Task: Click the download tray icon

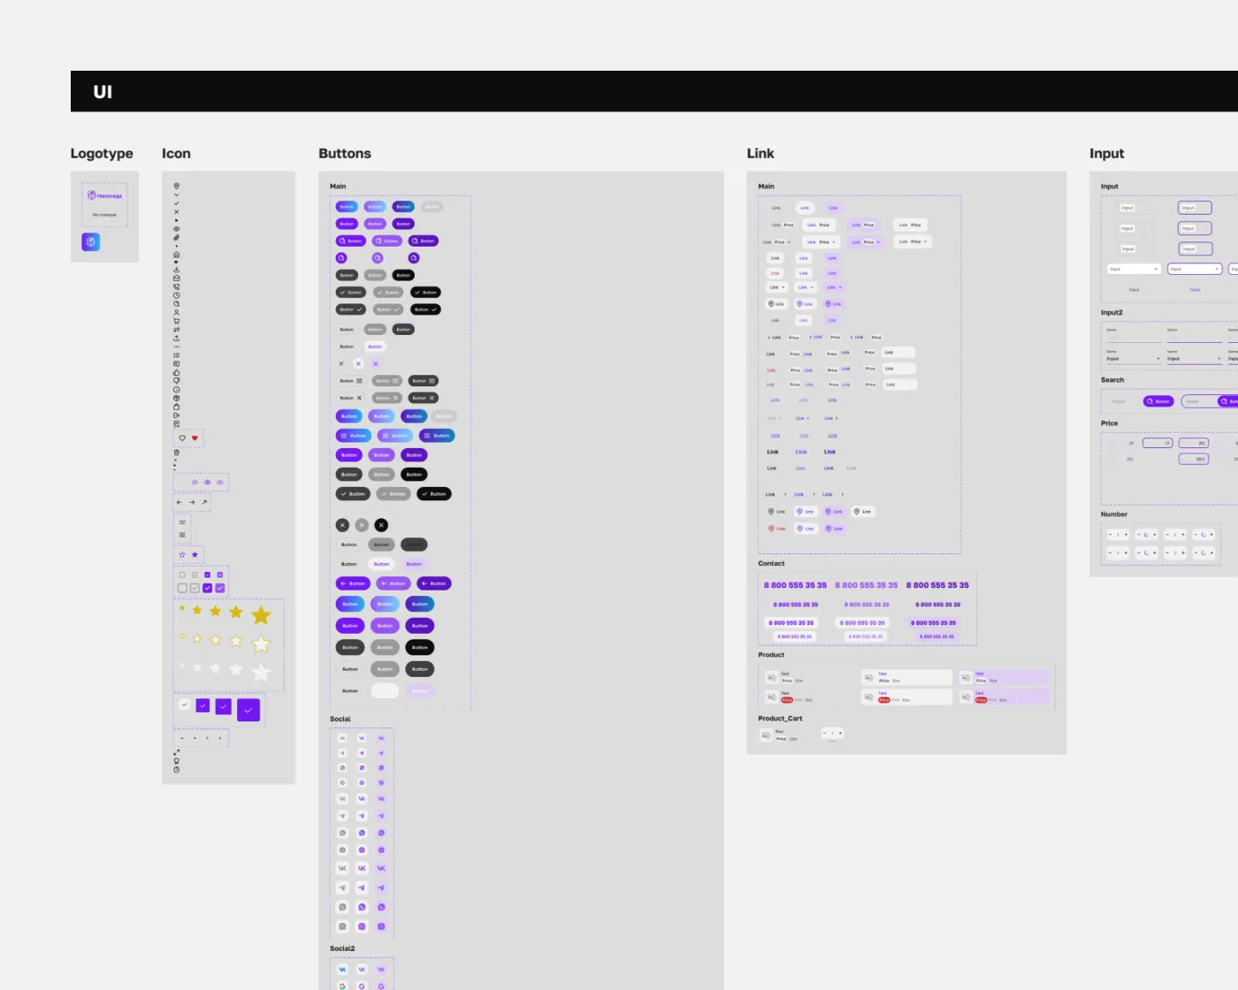Action: click(177, 270)
